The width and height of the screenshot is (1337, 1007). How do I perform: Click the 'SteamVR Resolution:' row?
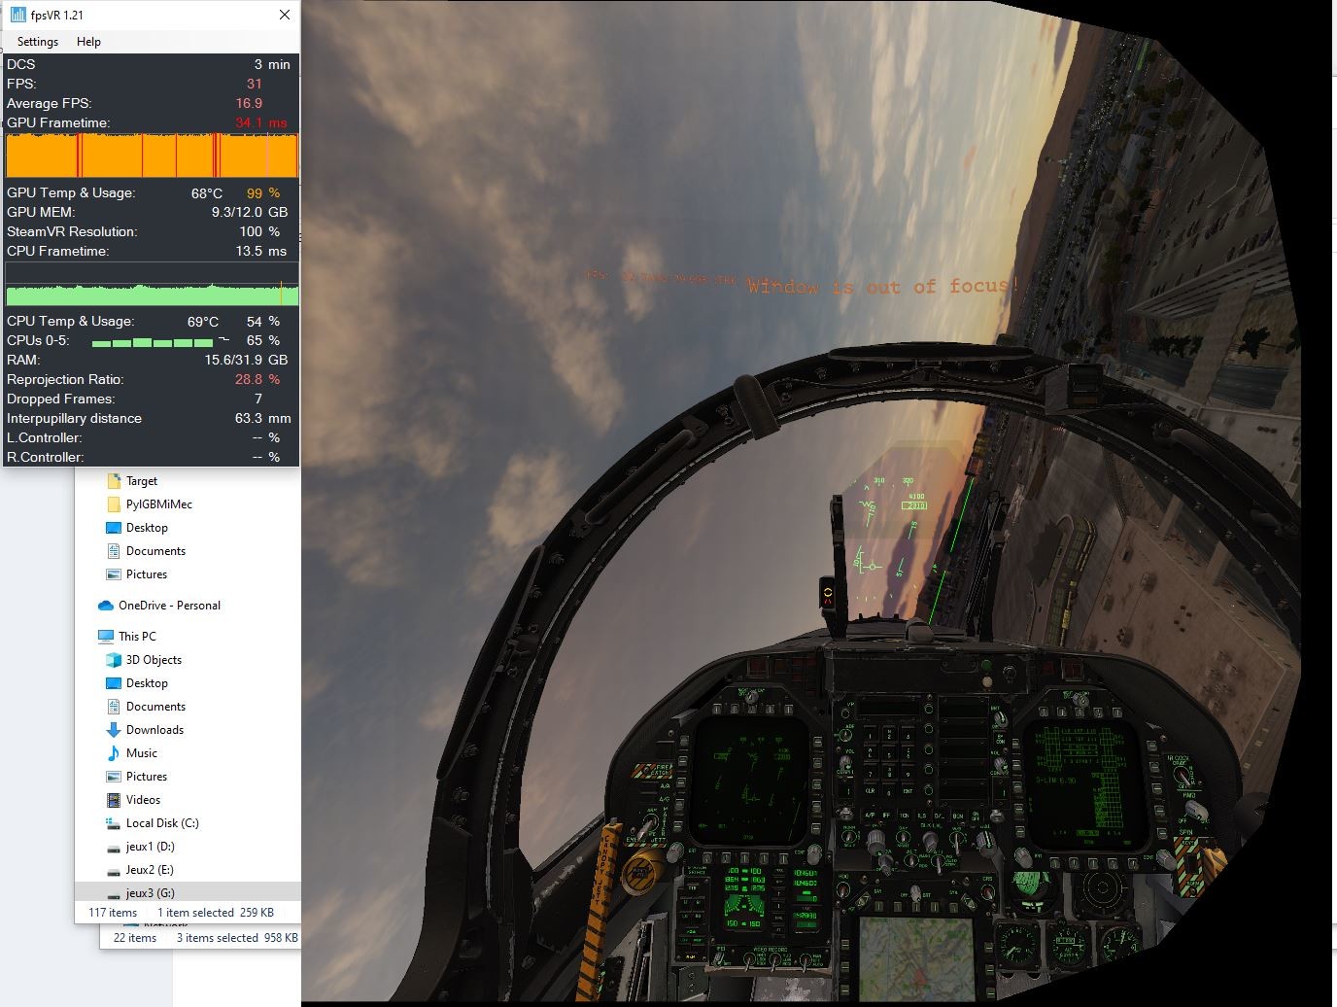tap(152, 231)
